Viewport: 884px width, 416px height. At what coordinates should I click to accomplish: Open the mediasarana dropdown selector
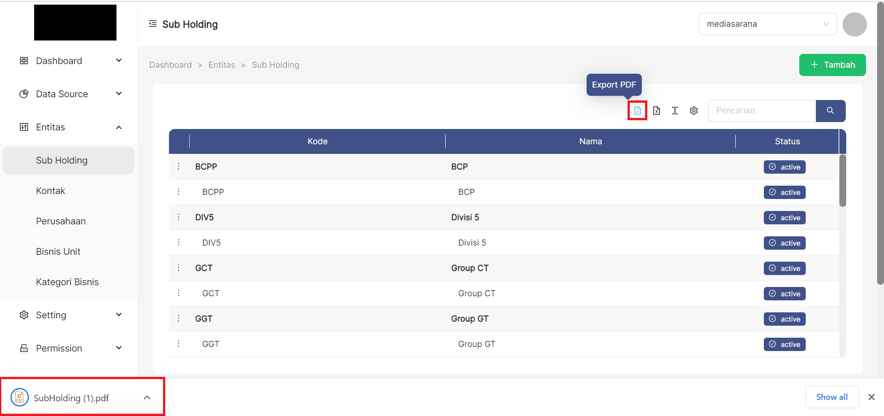767,23
